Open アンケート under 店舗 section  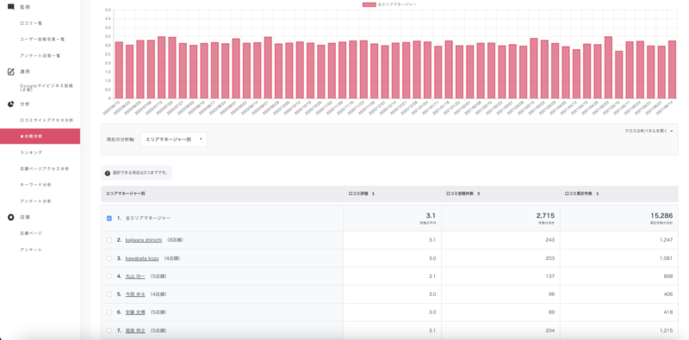(31, 250)
